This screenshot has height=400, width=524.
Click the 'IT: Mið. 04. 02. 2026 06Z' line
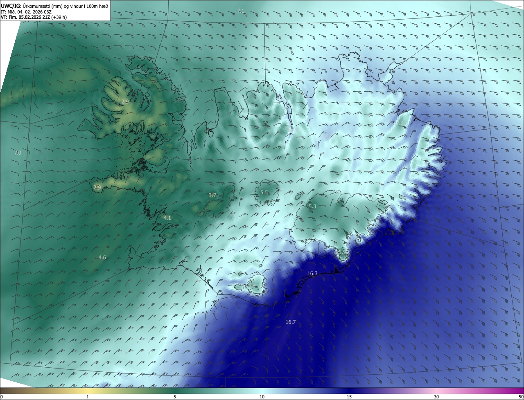[25, 12]
